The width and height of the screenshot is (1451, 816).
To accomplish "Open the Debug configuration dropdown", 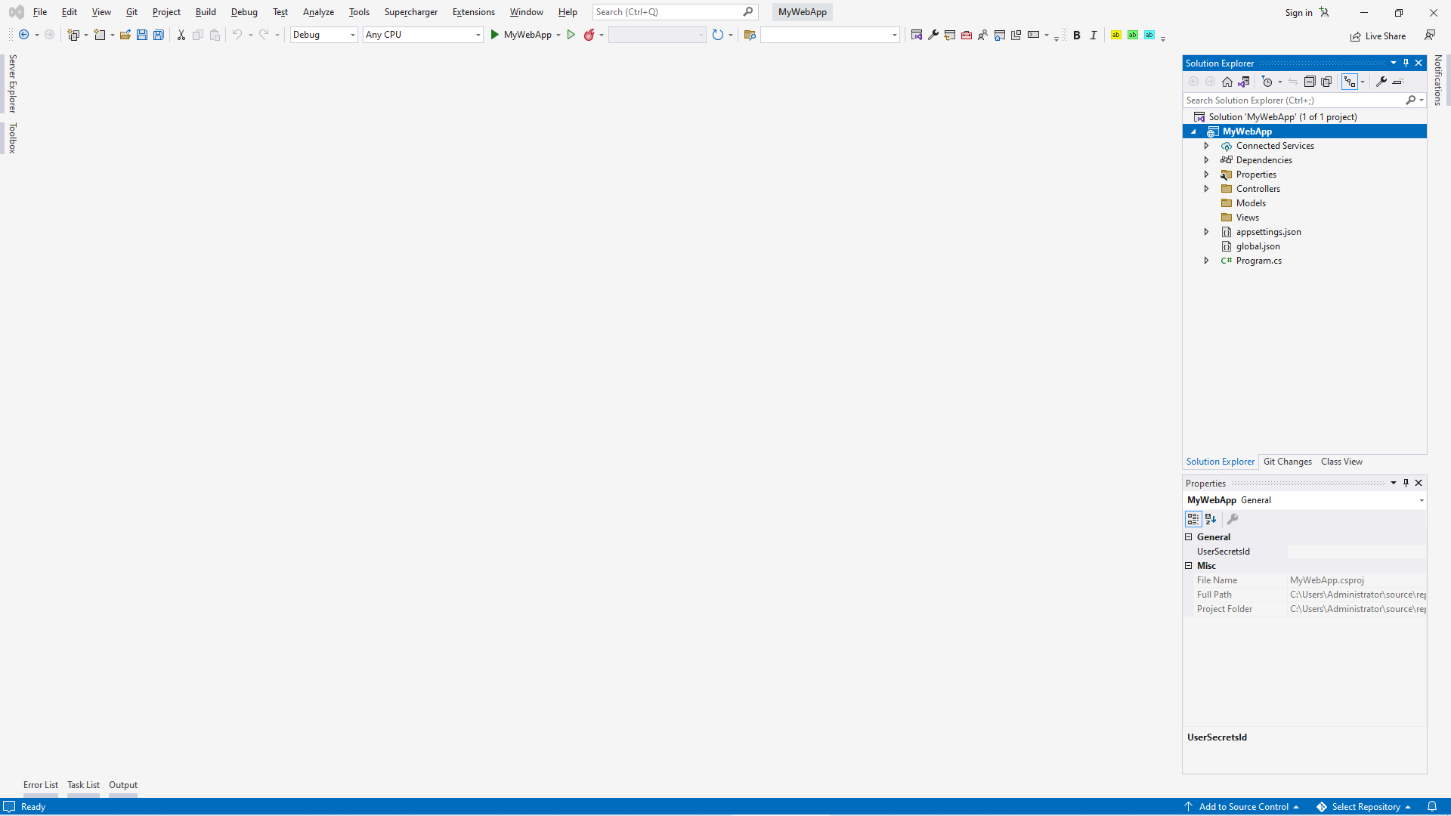I will (x=323, y=35).
